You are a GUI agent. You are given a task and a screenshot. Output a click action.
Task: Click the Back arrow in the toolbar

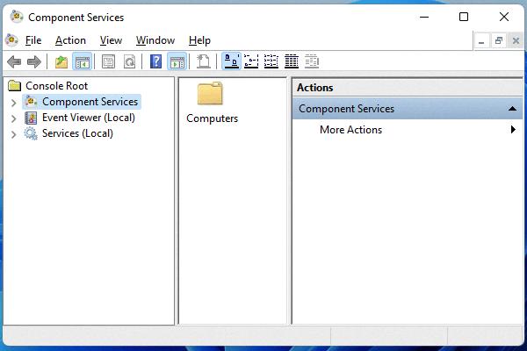point(14,61)
